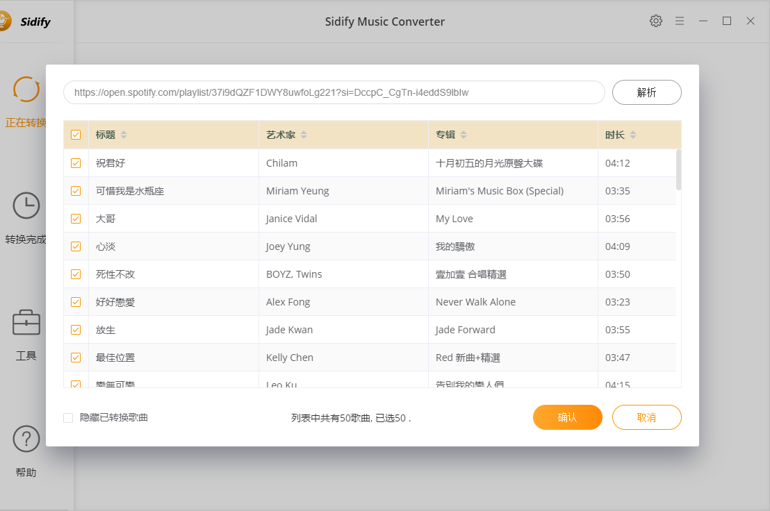Click the 标题 column header text
The image size is (770, 511).
[106, 135]
